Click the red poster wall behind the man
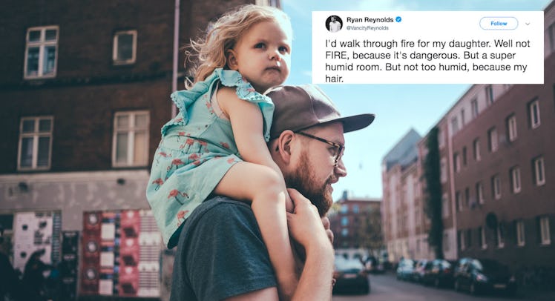 [121, 253]
